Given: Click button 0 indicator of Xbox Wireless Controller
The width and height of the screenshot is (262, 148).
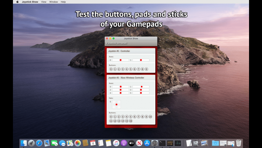Looking at the screenshot, I should 111,117.
